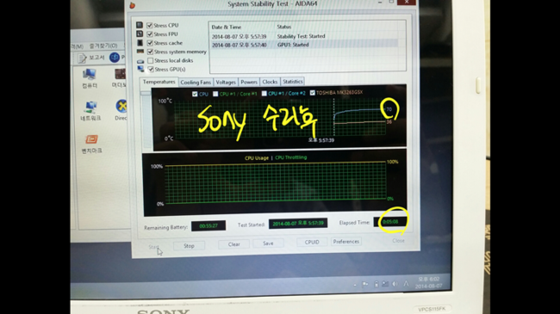Image resolution: width=560 pixels, height=314 pixels.
Task: Toggle the Stress GPU(s) checkbox
Action: pos(151,69)
